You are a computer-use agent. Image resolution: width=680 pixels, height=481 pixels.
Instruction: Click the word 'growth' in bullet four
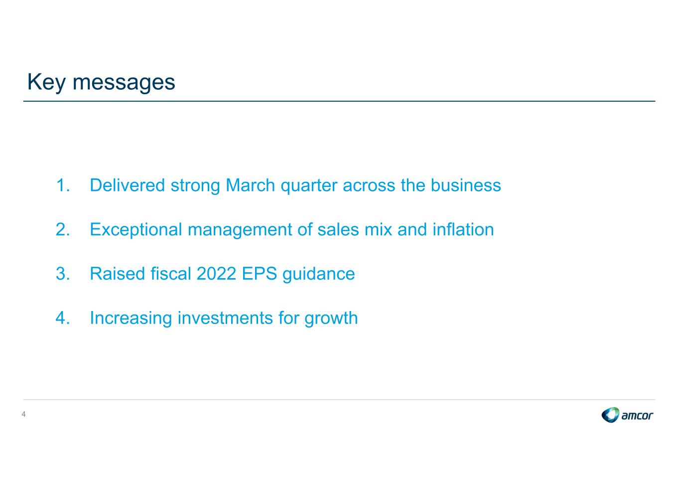pos(331,319)
